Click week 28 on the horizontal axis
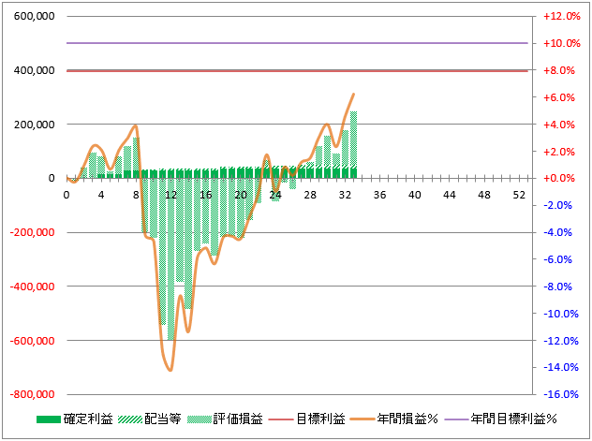 [x=310, y=195]
